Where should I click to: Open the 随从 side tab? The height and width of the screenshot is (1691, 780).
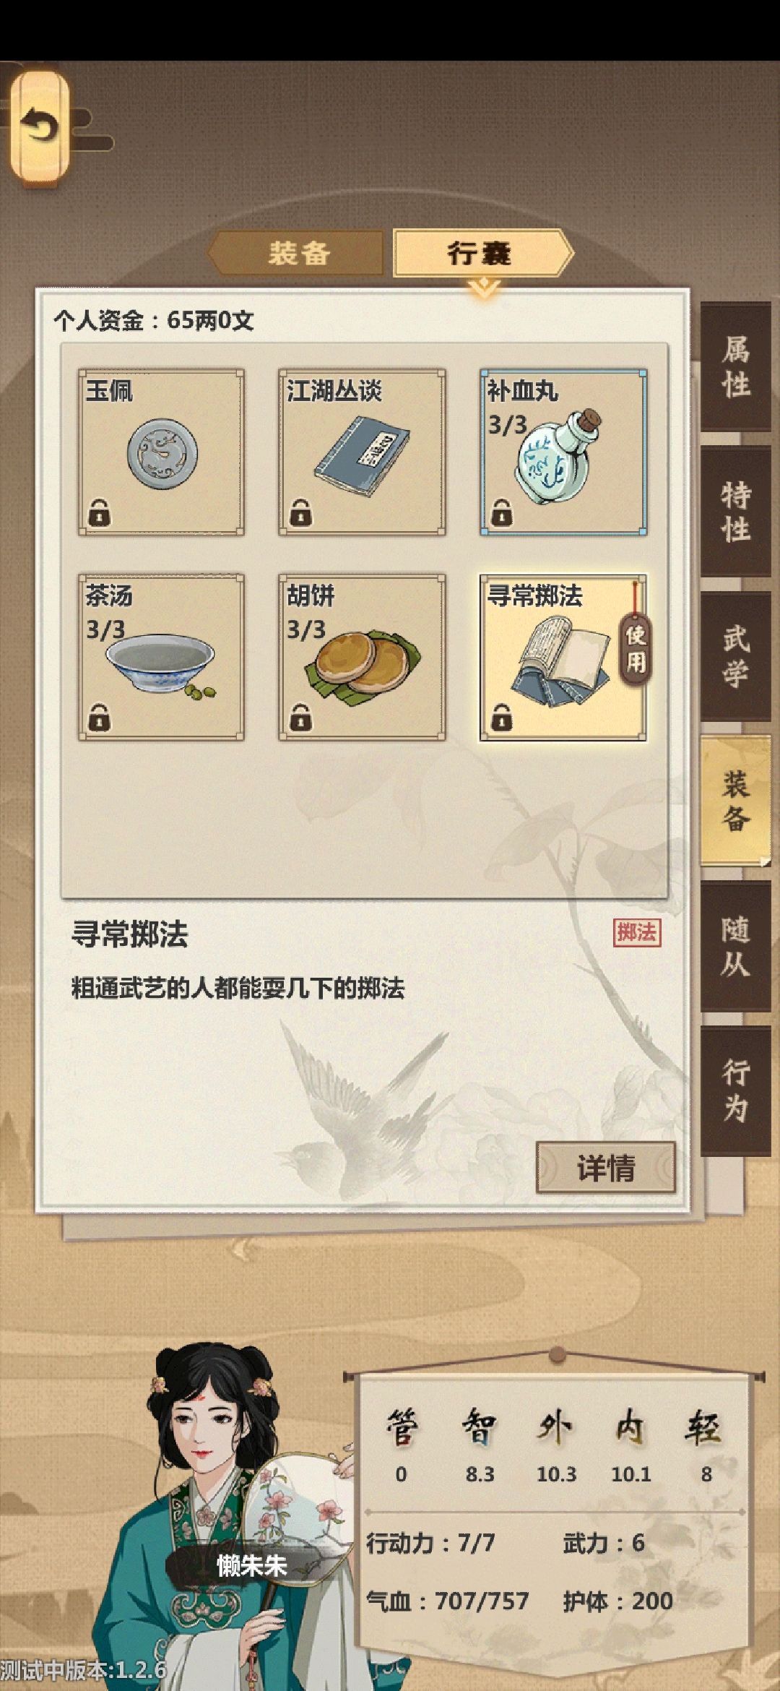(x=736, y=947)
